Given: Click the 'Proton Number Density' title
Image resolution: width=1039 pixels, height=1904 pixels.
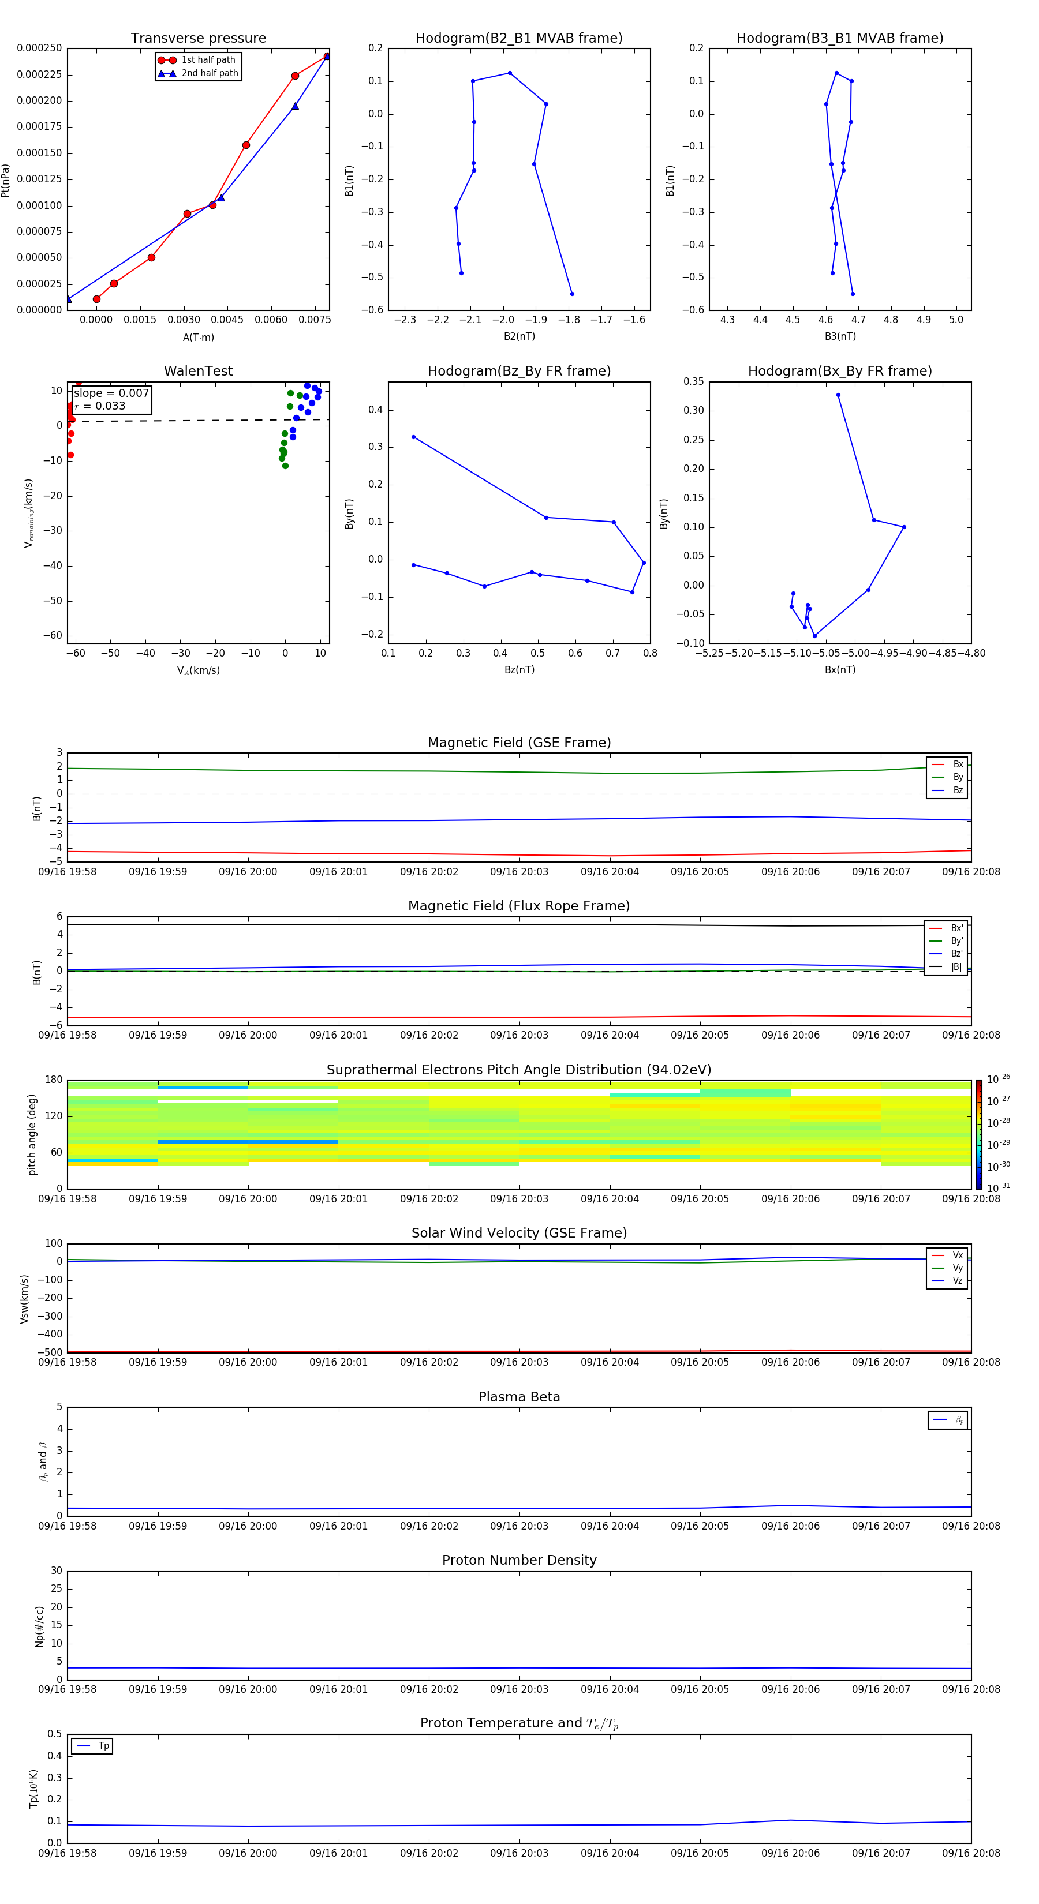Looking at the screenshot, I should click(x=519, y=1560).
